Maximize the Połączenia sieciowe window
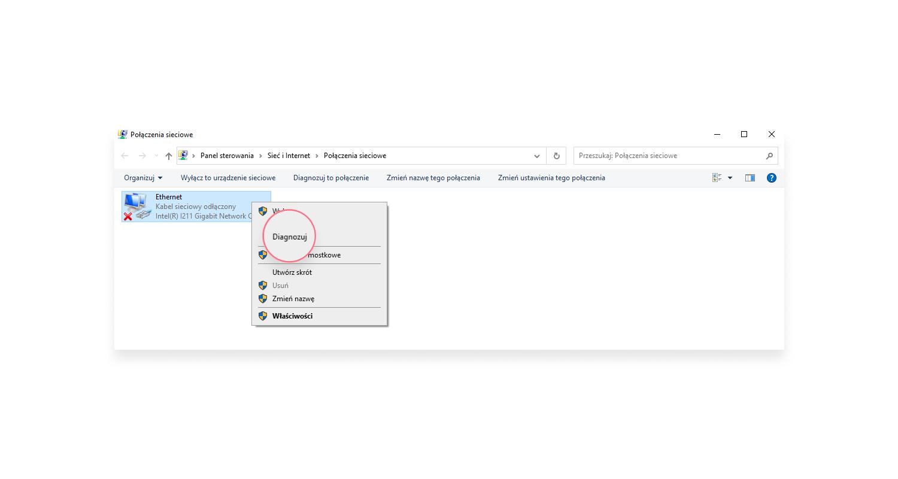The height and width of the screenshot is (479, 898). click(x=744, y=135)
